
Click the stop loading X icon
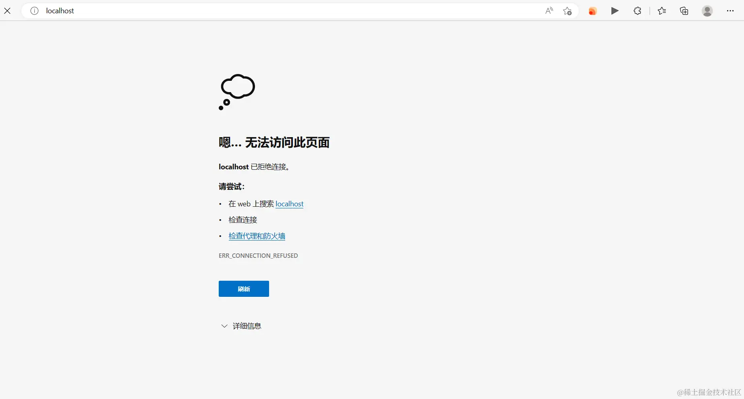point(7,11)
